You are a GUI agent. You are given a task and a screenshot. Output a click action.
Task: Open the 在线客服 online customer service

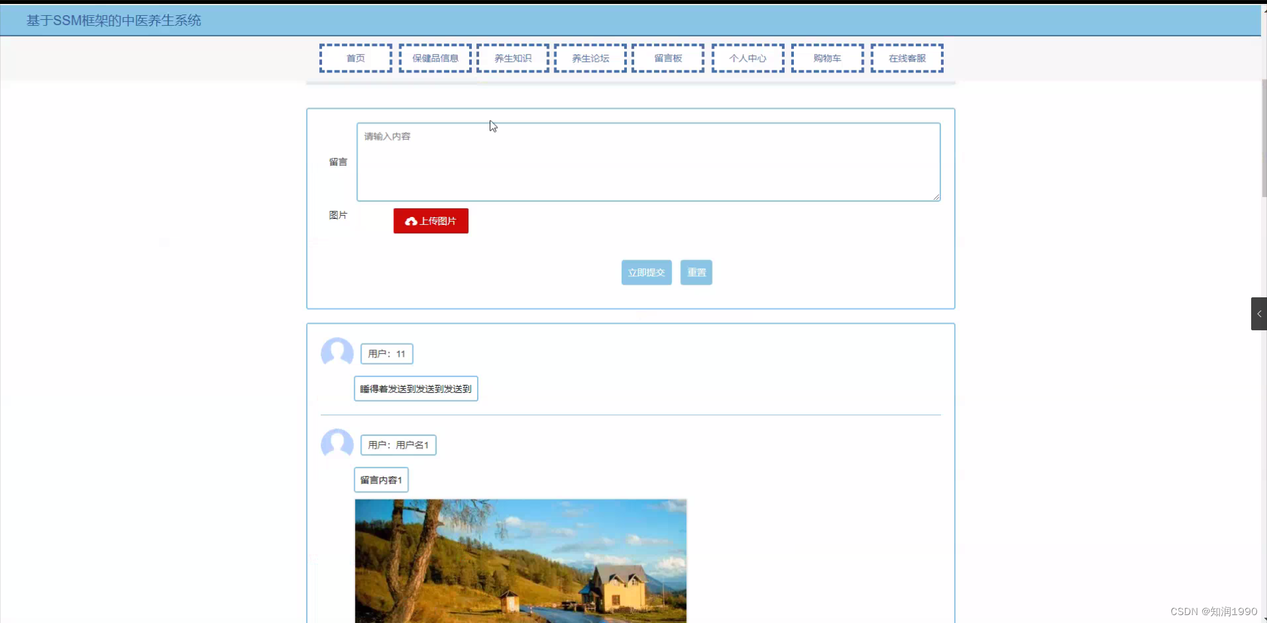point(906,58)
